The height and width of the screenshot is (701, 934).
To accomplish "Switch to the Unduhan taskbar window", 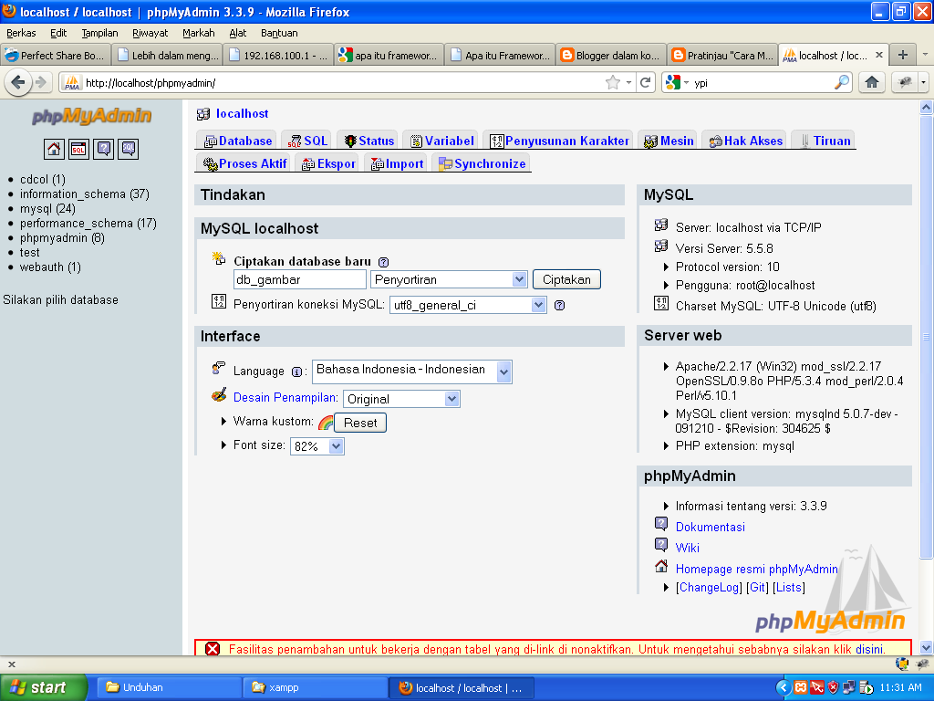I will [x=169, y=687].
